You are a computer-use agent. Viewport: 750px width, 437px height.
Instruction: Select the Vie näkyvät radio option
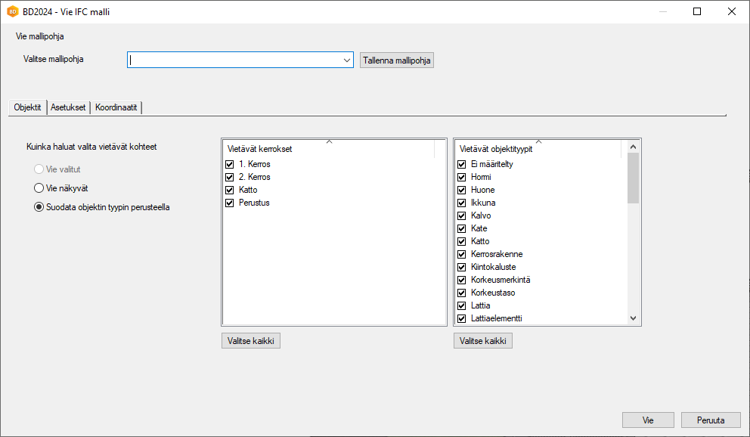(x=39, y=188)
